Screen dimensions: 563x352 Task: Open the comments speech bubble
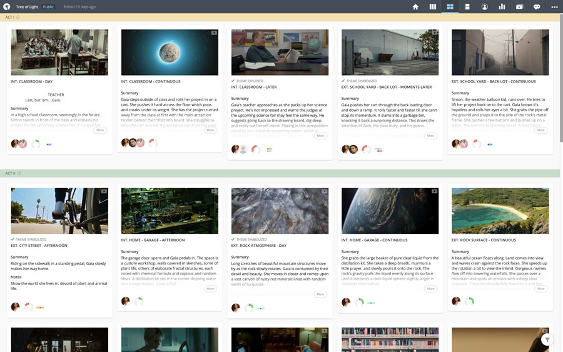[537, 6]
